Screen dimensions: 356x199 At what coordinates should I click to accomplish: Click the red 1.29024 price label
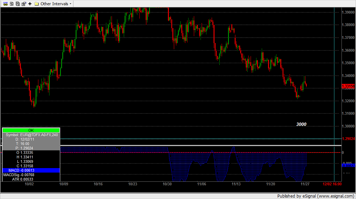coord(348,139)
